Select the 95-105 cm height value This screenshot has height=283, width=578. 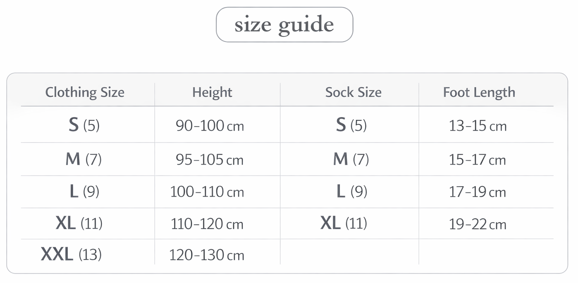click(x=210, y=159)
